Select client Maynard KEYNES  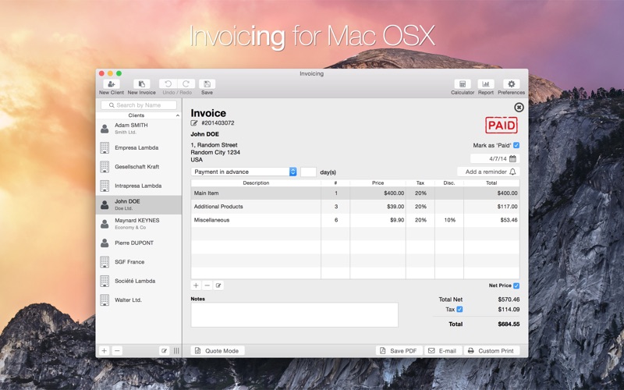coord(139,224)
